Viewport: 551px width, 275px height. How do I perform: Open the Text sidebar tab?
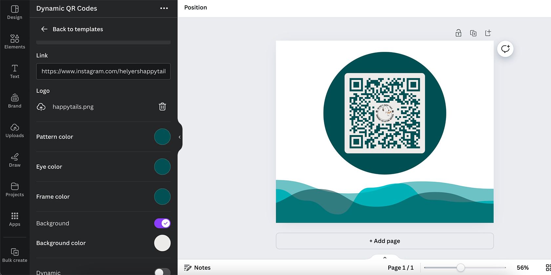point(15,71)
